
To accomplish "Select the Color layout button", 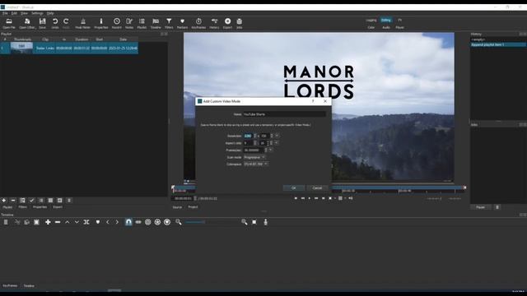I will (371, 27).
